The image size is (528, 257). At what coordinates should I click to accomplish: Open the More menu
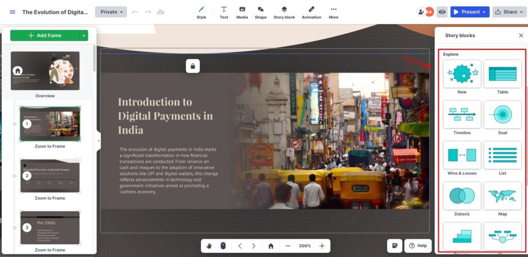[334, 12]
